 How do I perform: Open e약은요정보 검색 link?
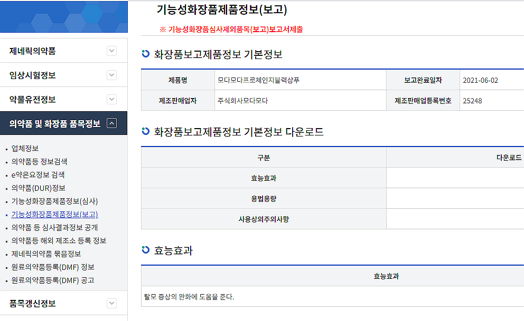tap(38, 174)
